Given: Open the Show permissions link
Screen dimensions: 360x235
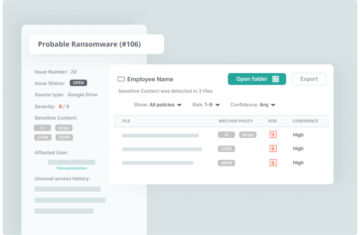Looking at the screenshot, I should tap(72, 168).
